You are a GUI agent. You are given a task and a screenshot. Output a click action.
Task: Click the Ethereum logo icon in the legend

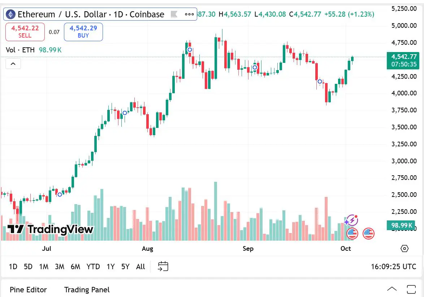coord(10,14)
